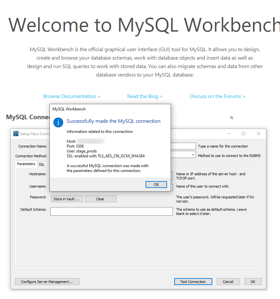Switch to the SSL tab
Screen dimensions: 280x299
coord(42,164)
